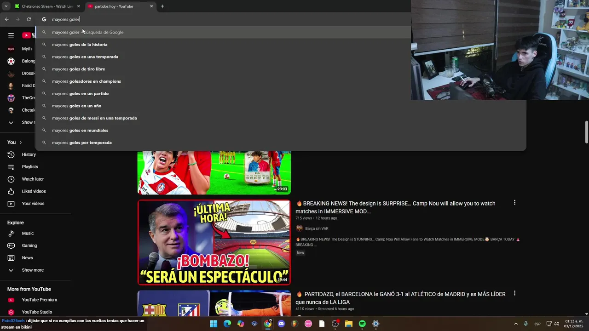Expand subscriptions with Show more
Viewport: 589px width, 331px height.
pos(21,122)
